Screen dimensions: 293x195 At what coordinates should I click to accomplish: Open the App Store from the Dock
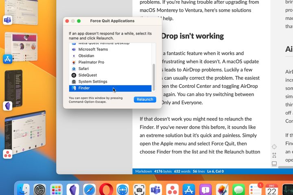[189, 190]
